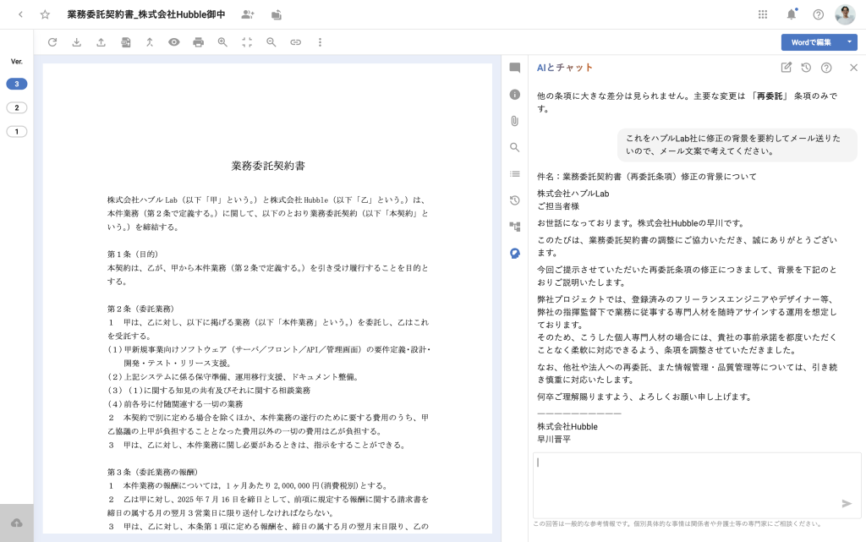Open the more options vertical dots menu

320,42
